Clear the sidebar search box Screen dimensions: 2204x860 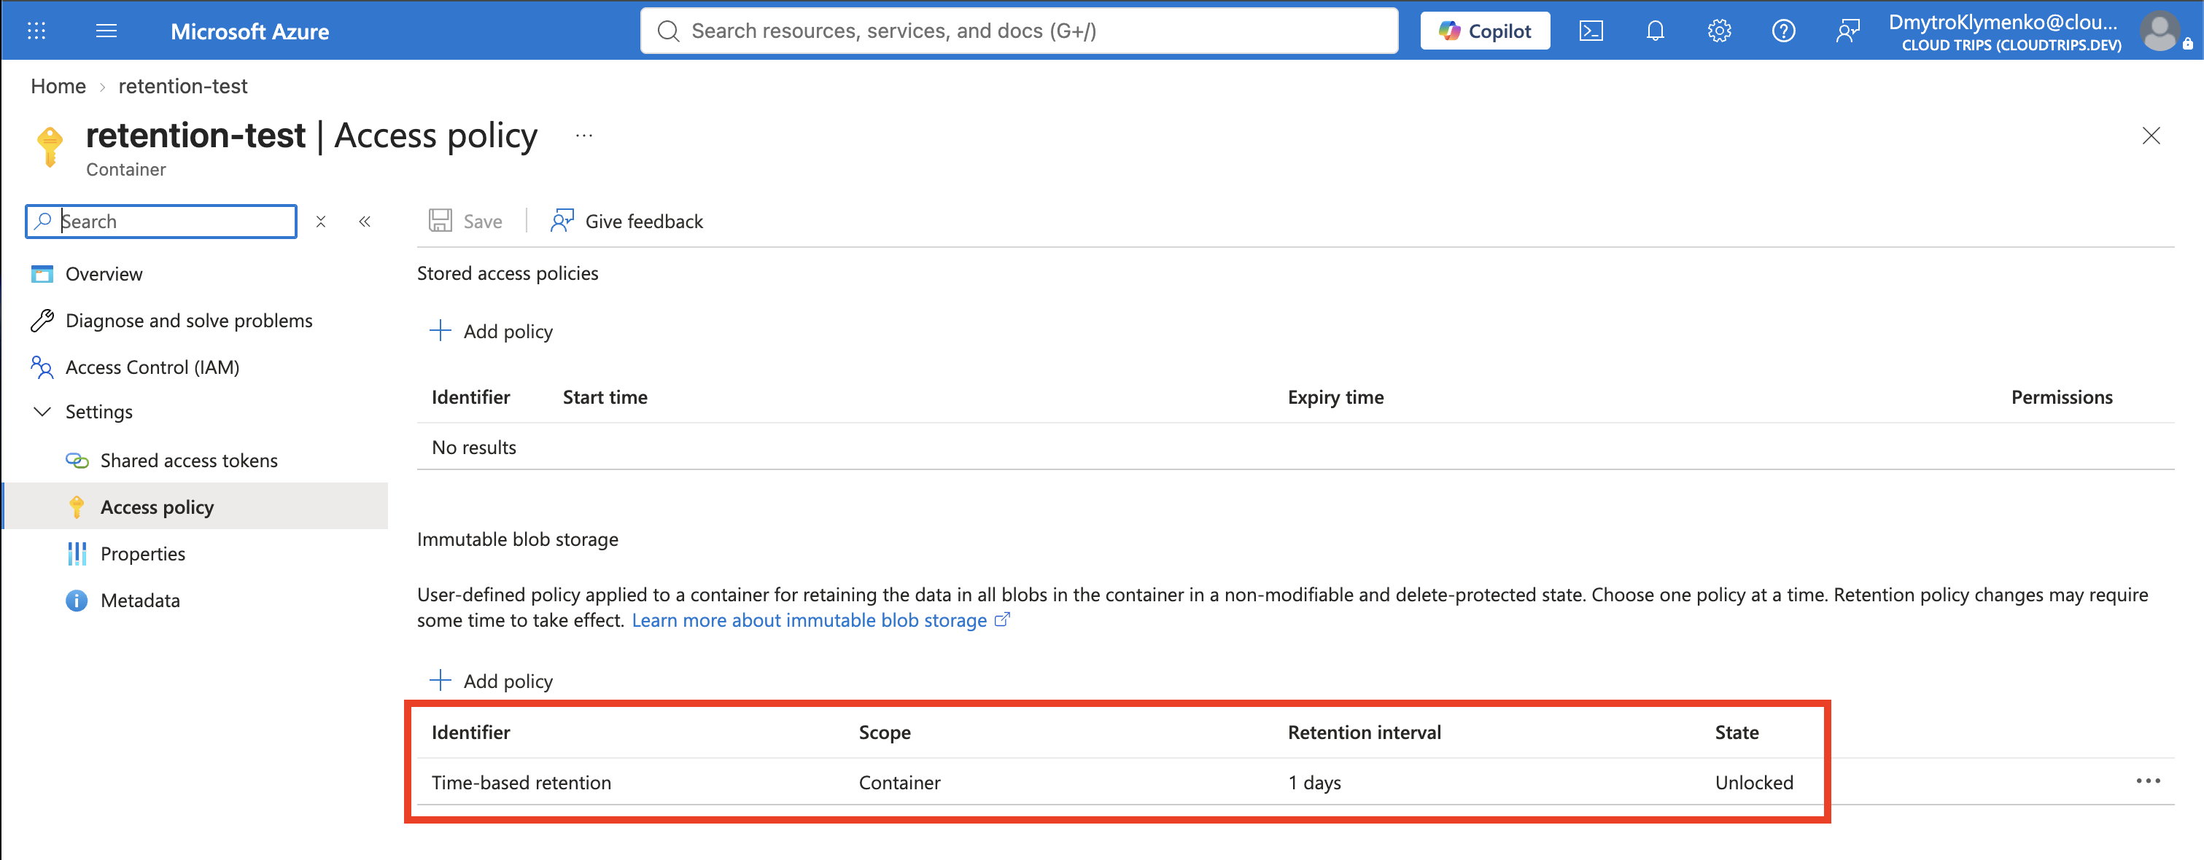click(321, 222)
